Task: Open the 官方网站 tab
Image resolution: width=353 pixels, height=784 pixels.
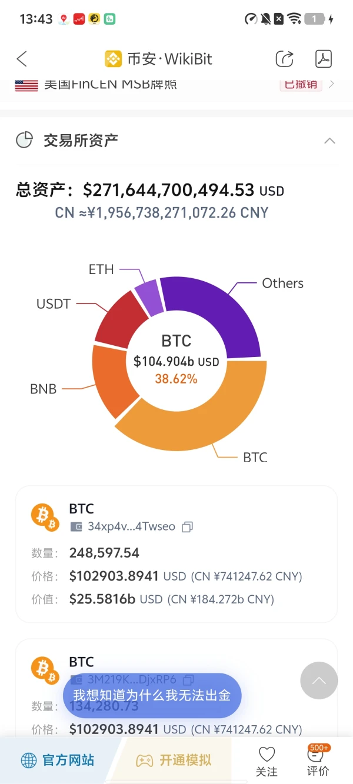Action: coord(58,760)
